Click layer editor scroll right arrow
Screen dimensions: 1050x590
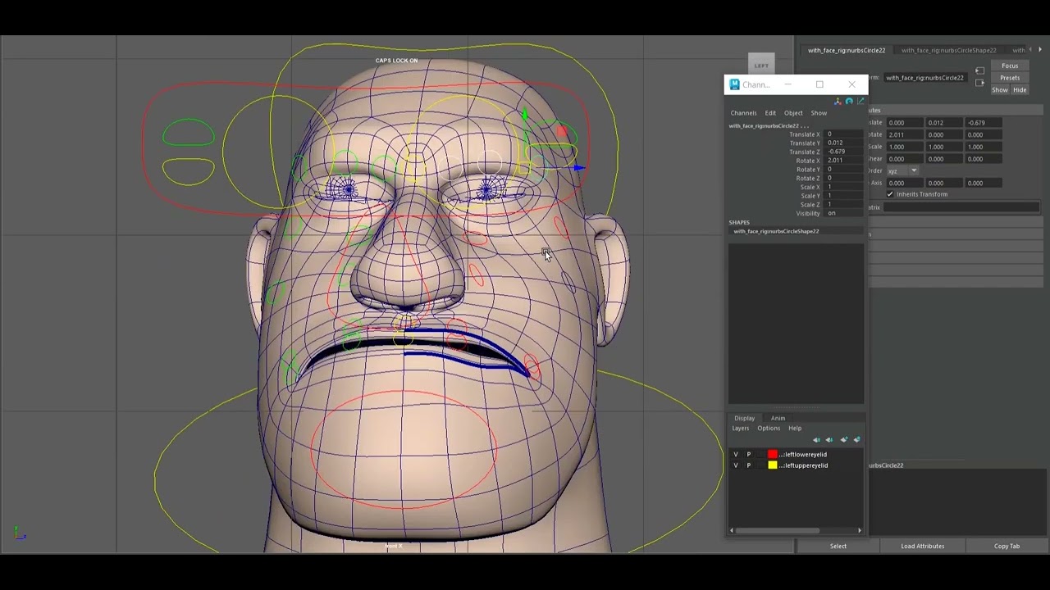point(860,530)
